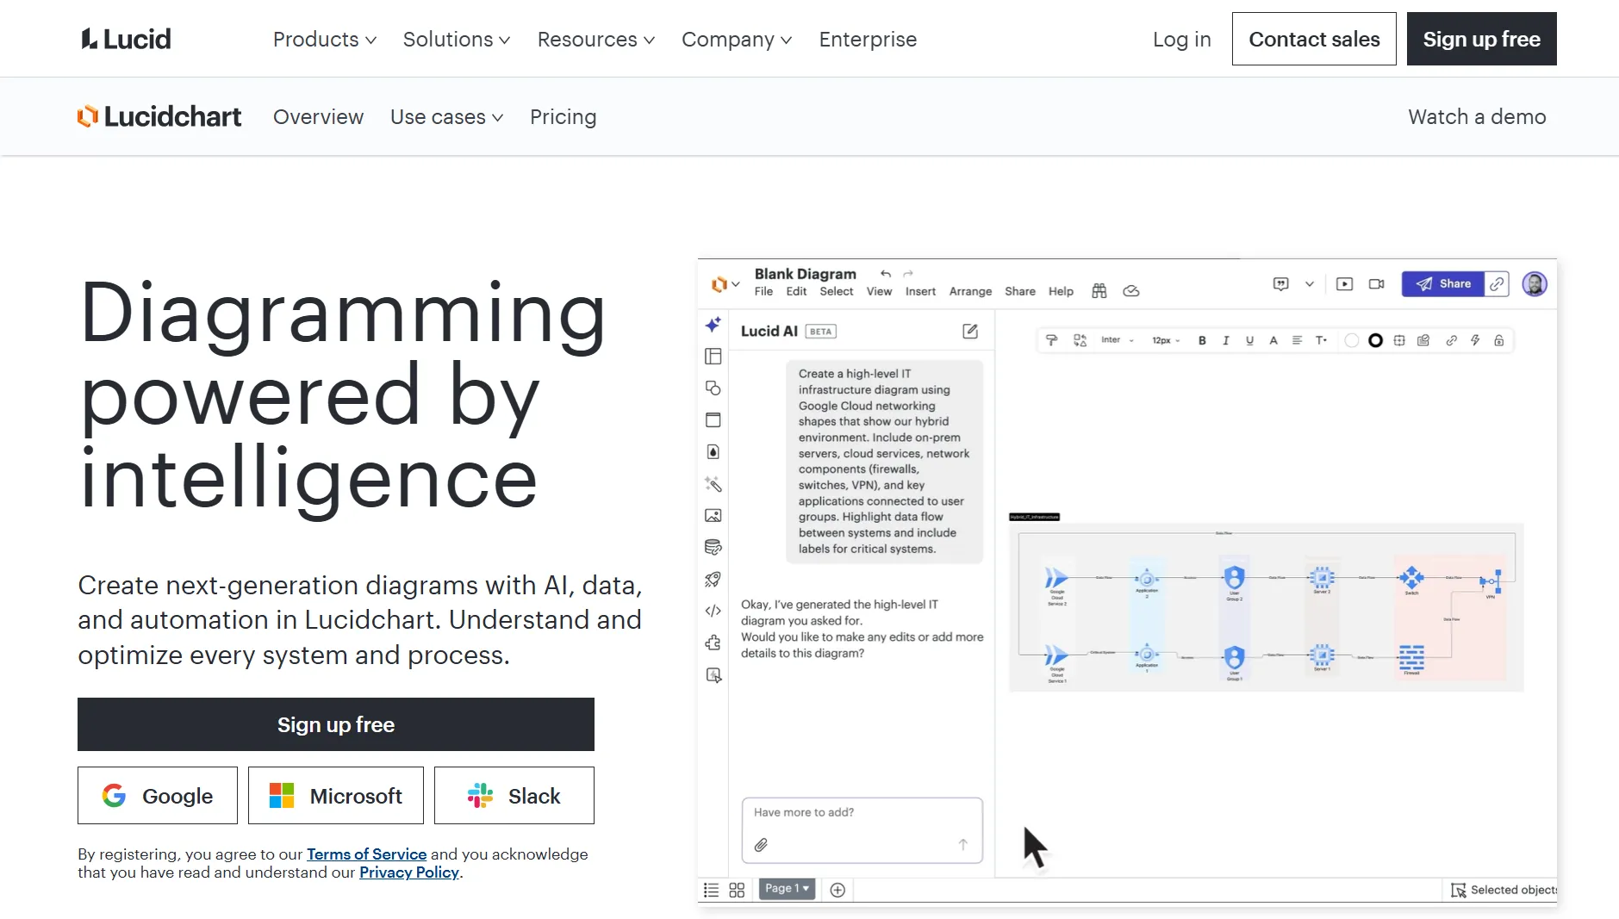1619x919 pixels.
Task: Toggle italic text formatting
Action: point(1225,341)
